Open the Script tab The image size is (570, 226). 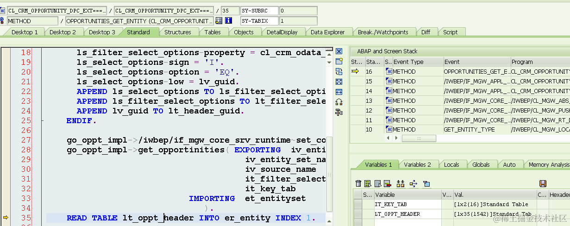[450, 32]
